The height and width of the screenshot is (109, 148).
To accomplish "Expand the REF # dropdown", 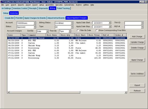I will click(x=142, y=27).
